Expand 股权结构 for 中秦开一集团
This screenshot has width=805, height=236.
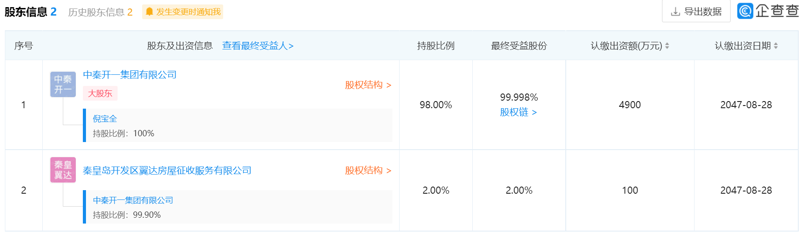coord(368,85)
